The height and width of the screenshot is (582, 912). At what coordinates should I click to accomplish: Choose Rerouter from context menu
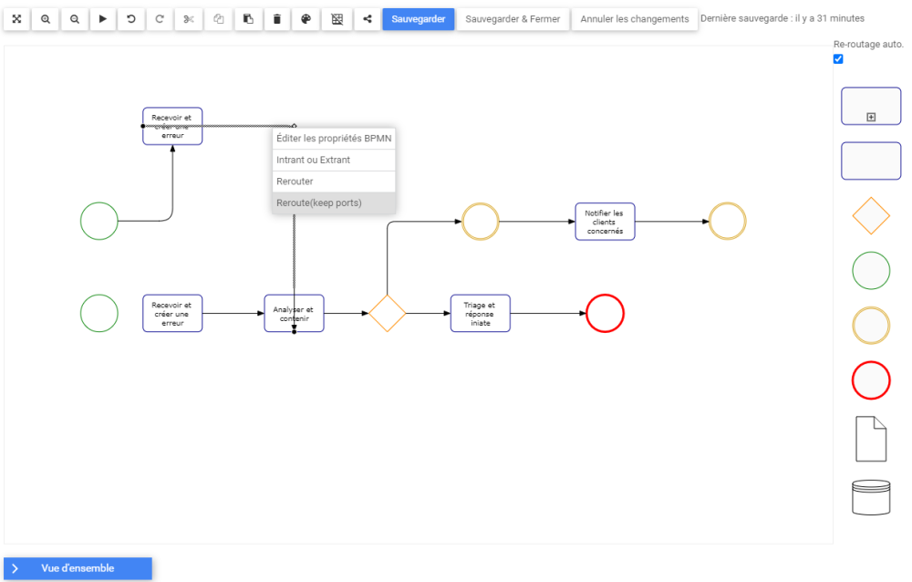[x=334, y=182]
